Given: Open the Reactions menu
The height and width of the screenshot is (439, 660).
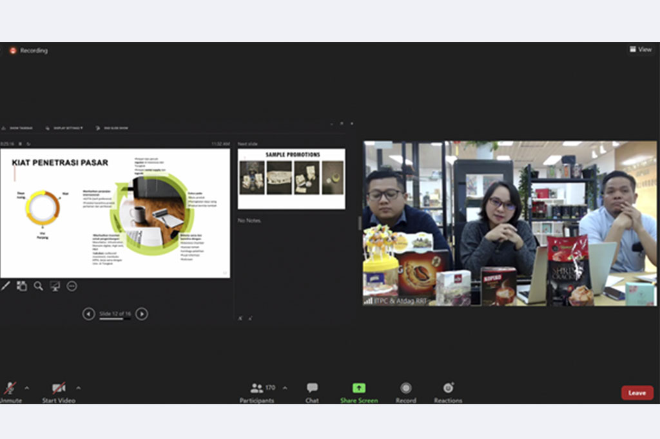Looking at the screenshot, I should click(x=448, y=388).
